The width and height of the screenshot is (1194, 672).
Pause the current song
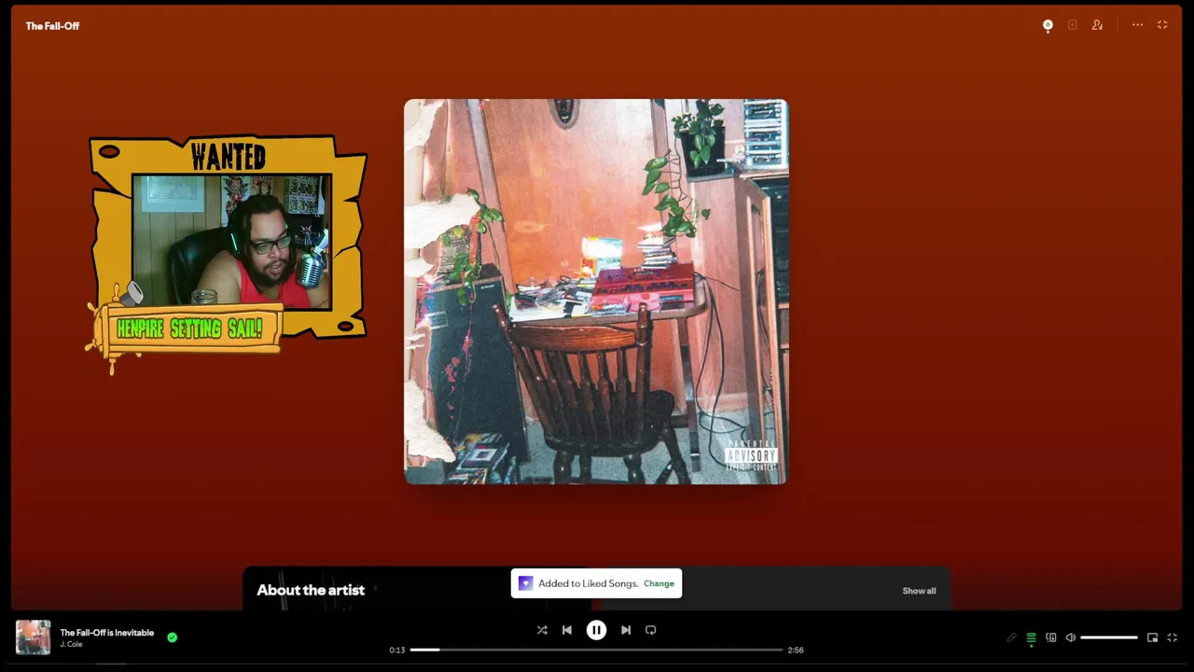596,630
